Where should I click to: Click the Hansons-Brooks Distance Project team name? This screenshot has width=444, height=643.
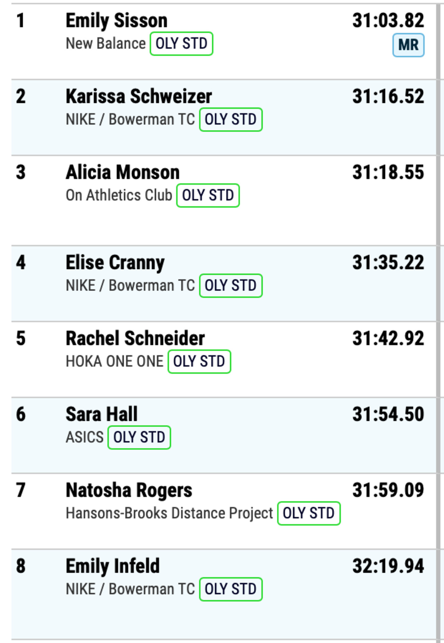click(x=169, y=513)
